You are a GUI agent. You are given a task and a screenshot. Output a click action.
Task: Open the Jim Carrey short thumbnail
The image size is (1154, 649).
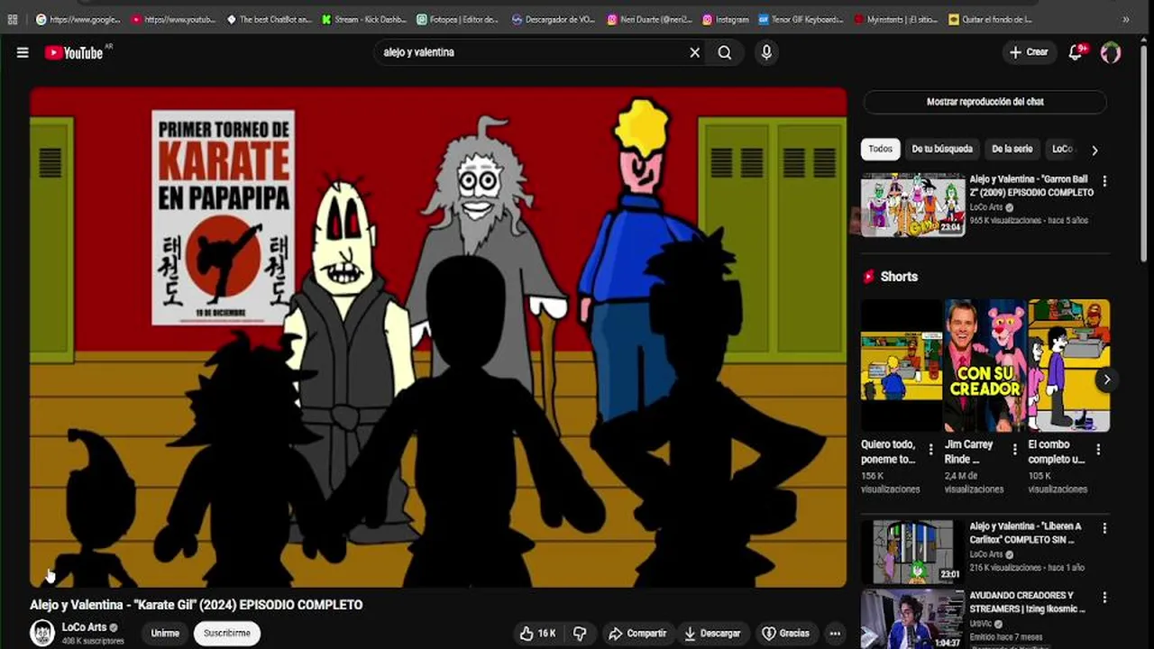[x=985, y=365]
